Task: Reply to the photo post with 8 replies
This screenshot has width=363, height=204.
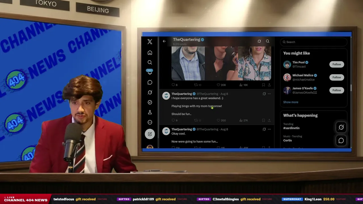Action: (x=175, y=85)
